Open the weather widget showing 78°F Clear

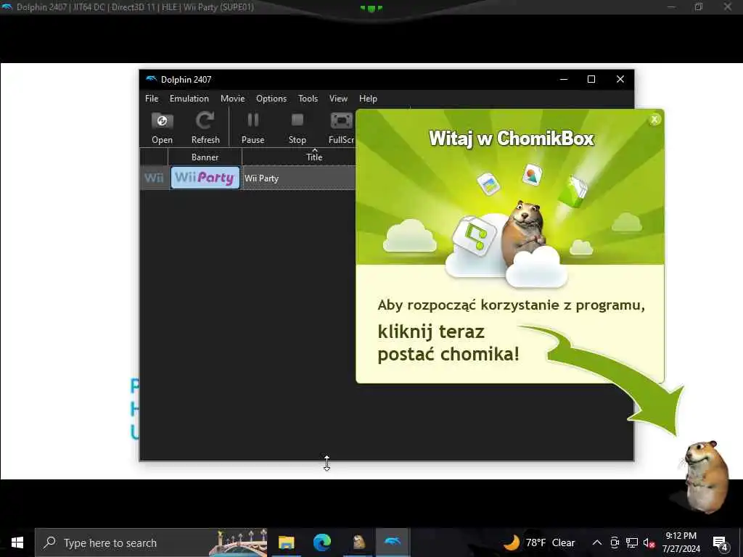tap(539, 542)
